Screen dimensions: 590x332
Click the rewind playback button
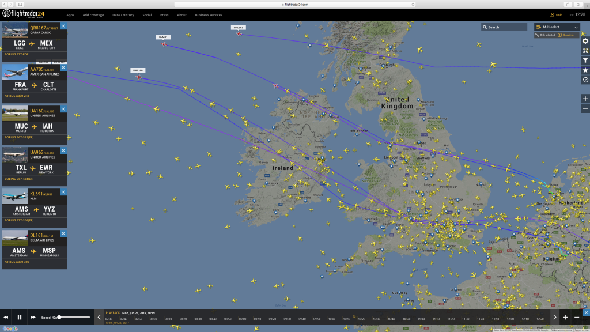[6, 318]
